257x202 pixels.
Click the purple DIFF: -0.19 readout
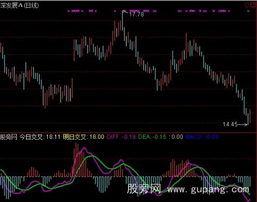(121, 137)
